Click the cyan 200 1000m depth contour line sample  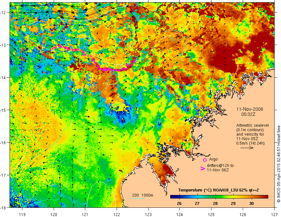[x=139, y=198]
